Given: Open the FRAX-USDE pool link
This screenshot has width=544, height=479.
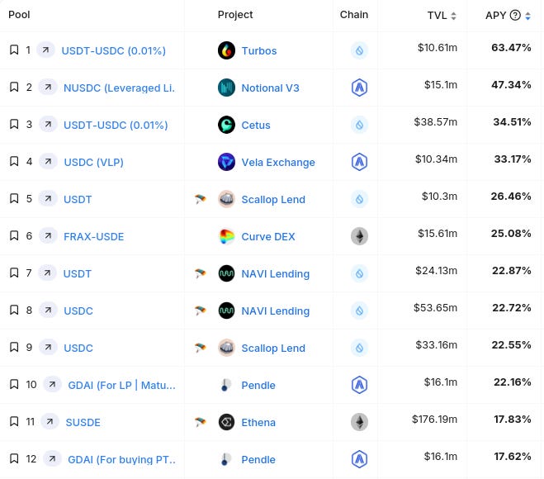Looking at the screenshot, I should (93, 236).
